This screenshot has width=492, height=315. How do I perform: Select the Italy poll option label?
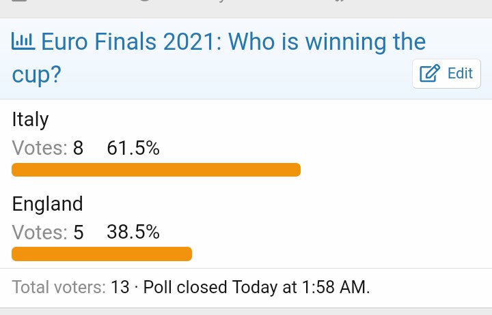30,119
